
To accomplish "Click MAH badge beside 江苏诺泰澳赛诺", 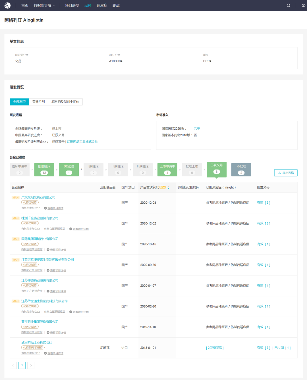I will (15, 260).
